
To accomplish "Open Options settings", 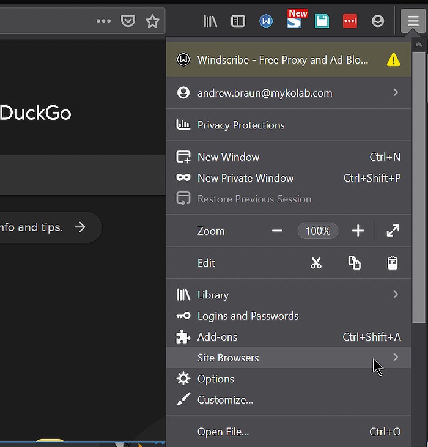I will click(289, 379).
